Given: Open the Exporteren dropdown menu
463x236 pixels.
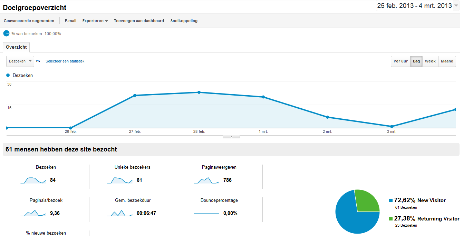Looking at the screenshot, I should coord(95,21).
